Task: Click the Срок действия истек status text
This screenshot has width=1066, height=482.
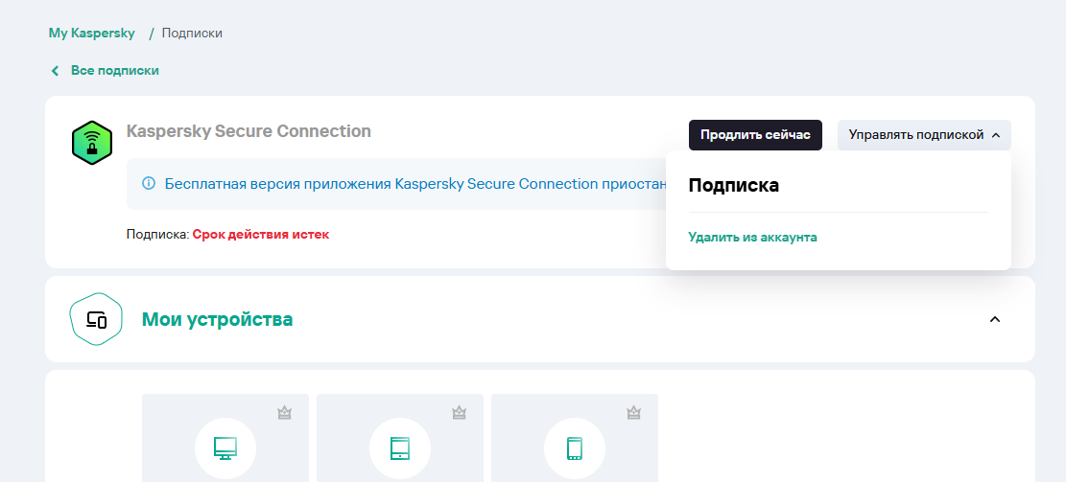Action: pyautogui.click(x=261, y=234)
